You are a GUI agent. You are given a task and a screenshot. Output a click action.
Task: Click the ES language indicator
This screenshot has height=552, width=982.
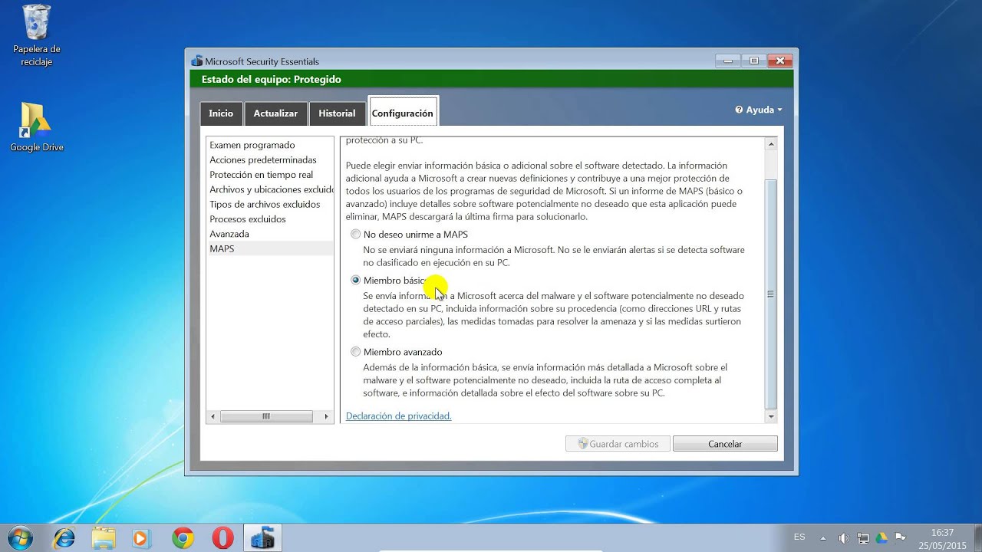pos(799,537)
